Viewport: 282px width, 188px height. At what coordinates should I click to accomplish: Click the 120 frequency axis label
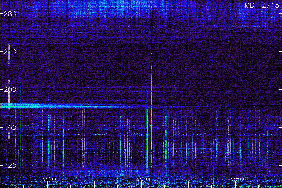click(10, 165)
